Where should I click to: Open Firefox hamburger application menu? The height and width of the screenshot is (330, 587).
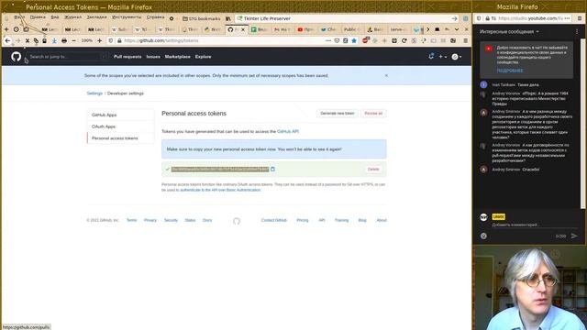466,40
